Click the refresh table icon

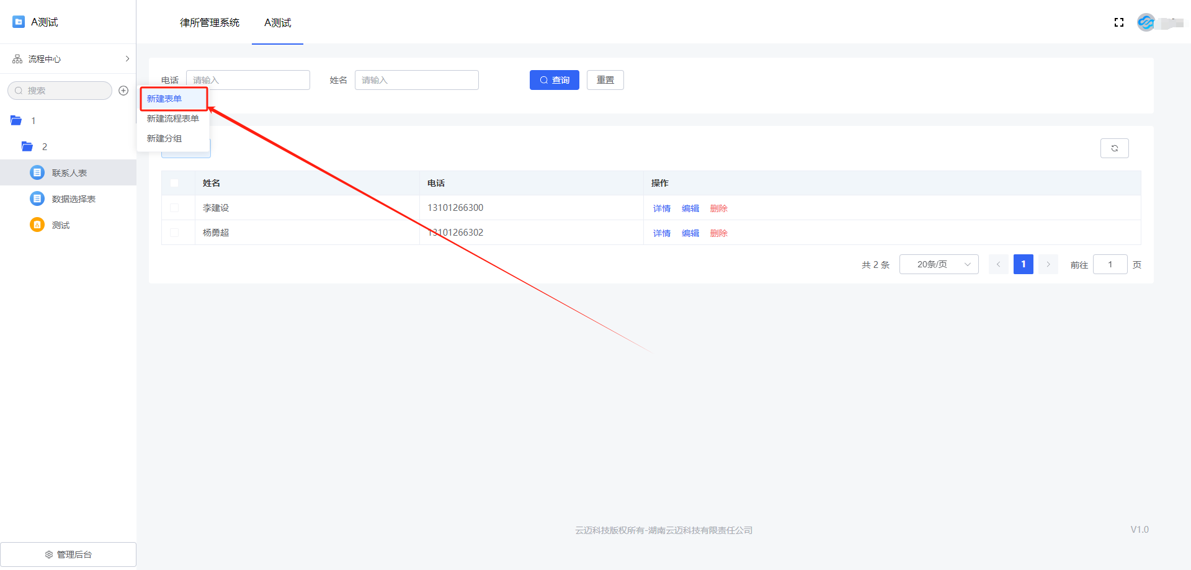point(1114,148)
